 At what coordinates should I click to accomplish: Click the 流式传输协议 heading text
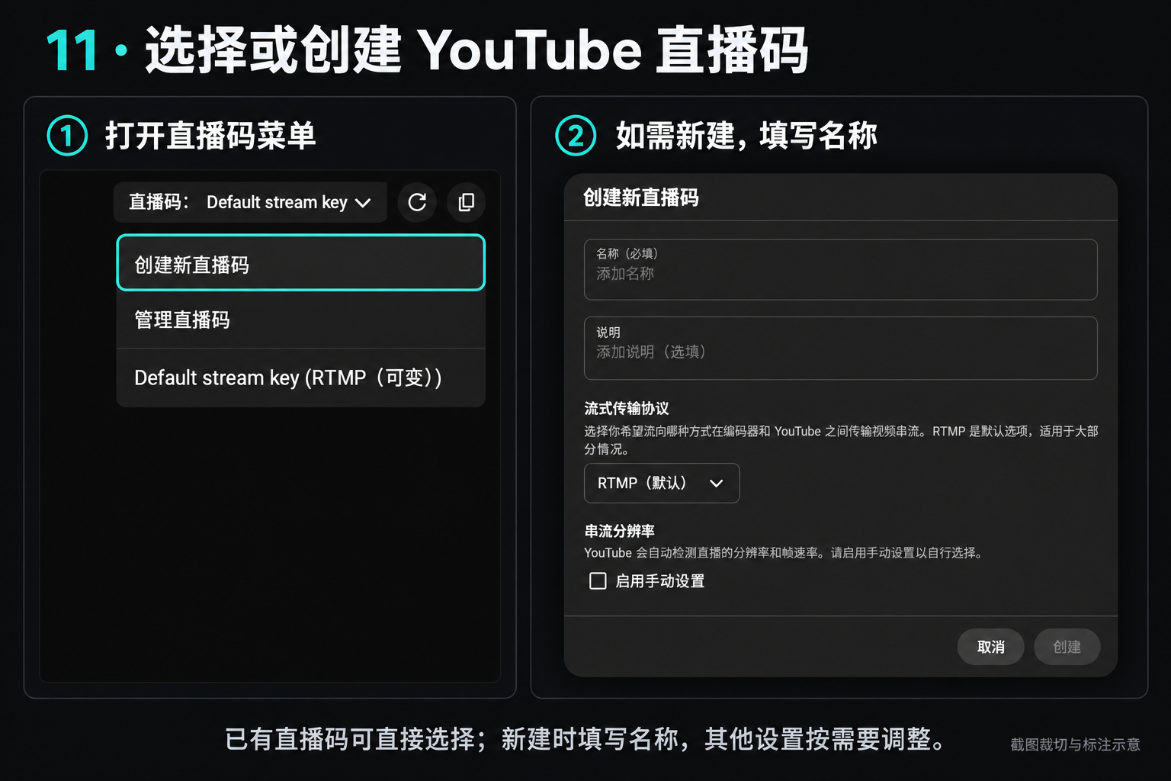(627, 408)
